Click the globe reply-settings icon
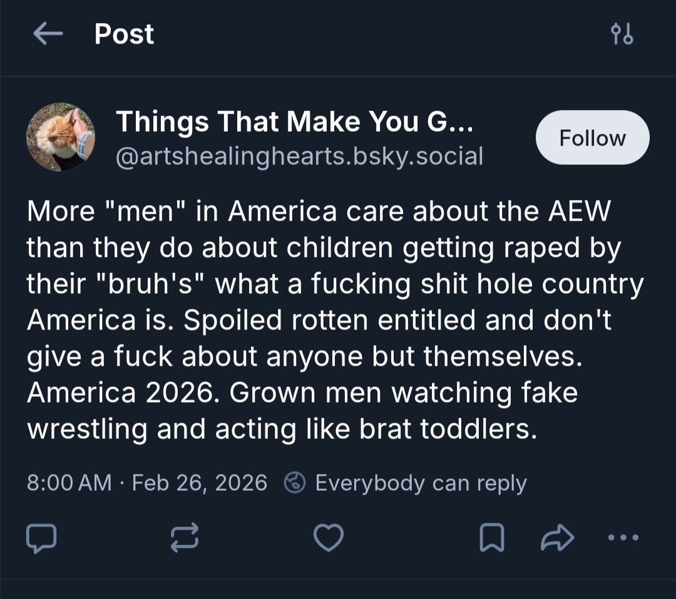This screenshot has width=676, height=599. pos(294,483)
